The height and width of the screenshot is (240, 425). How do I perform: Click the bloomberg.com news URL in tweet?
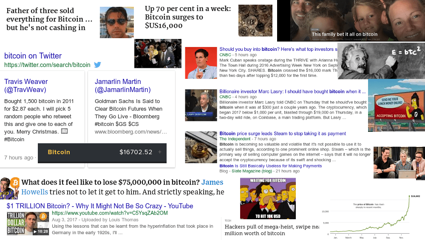point(130,132)
